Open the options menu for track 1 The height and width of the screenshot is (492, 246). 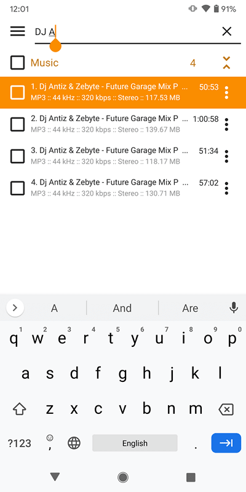[x=226, y=92]
